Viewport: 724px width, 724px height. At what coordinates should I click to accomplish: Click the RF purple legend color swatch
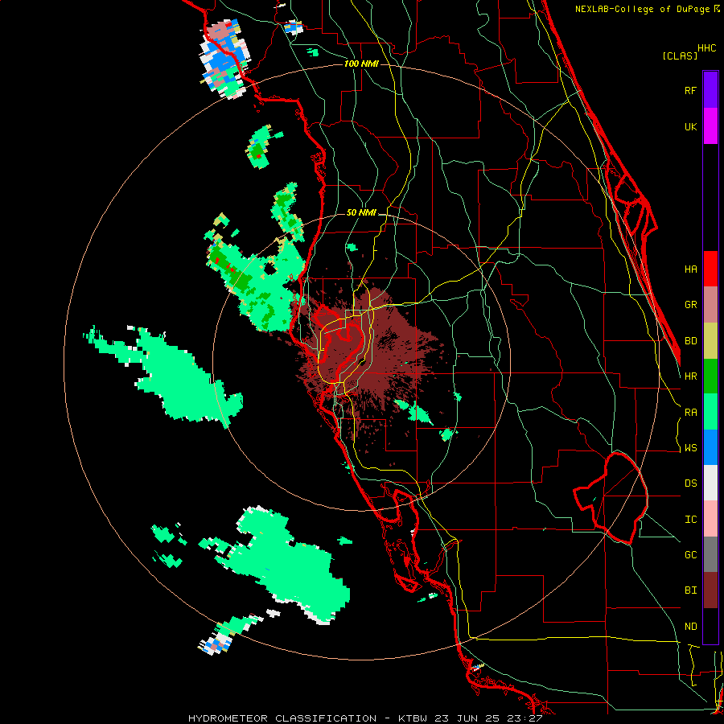[710, 89]
